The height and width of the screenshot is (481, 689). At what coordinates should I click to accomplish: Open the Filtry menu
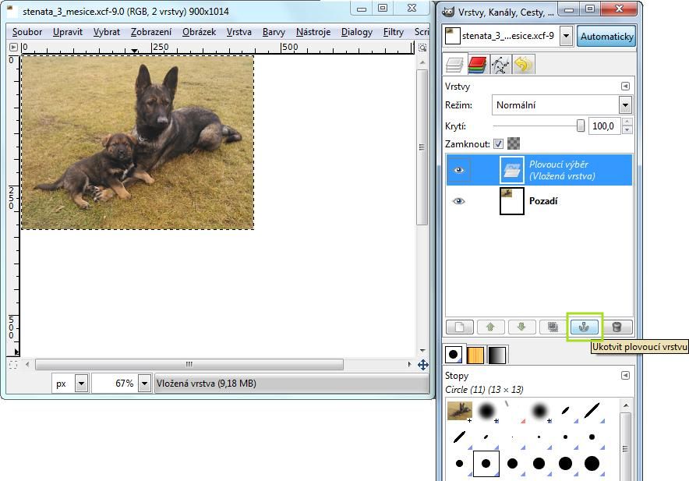(393, 32)
